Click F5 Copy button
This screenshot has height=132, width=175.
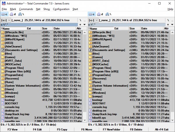[x=62, y=130]
